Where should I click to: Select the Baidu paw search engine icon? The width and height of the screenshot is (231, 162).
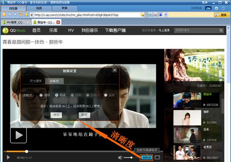click(x=161, y=15)
